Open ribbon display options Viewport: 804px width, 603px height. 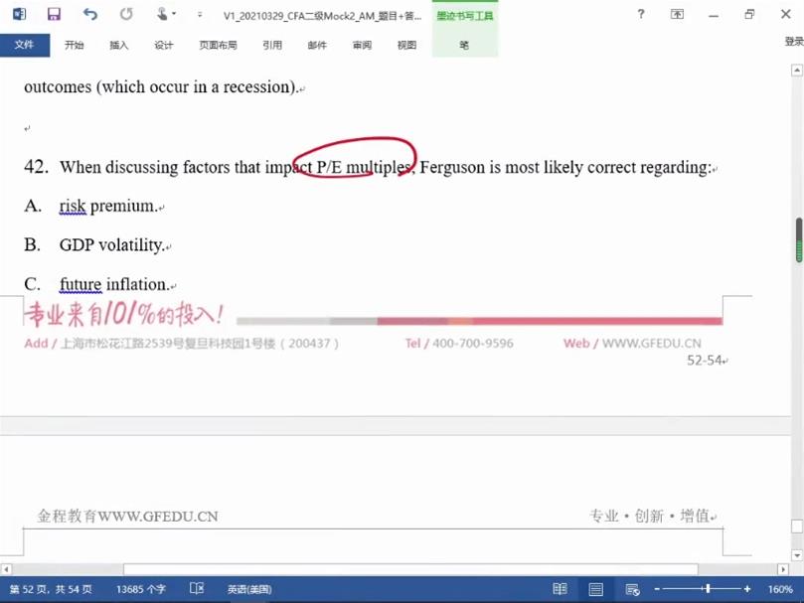tap(677, 15)
